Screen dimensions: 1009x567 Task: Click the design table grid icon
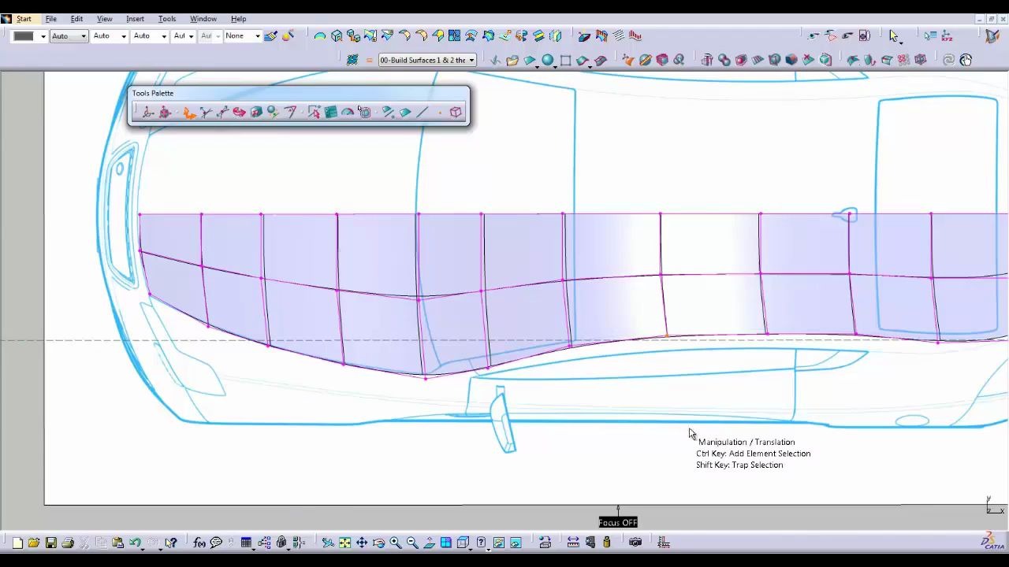tap(246, 543)
